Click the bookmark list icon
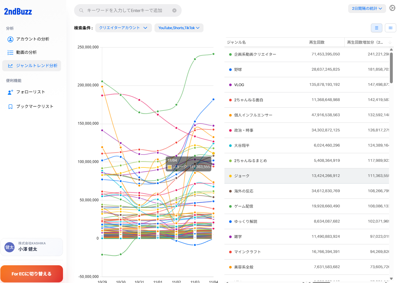Screen dimensions: 401x283 (x=10, y=107)
